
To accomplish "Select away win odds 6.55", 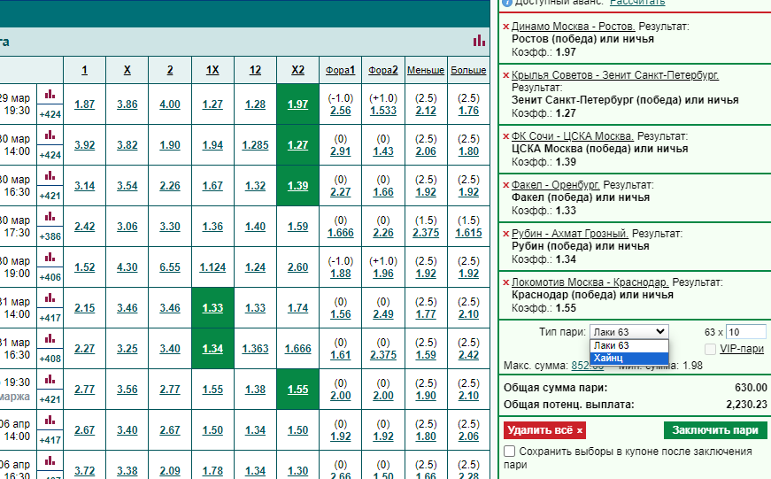I will coord(170,267).
